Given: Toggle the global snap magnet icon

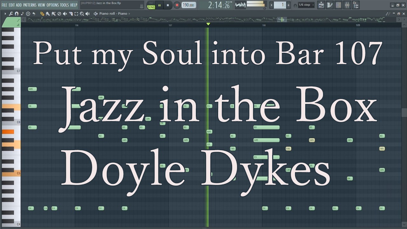Looking at the screenshot, I should [x=295, y=5].
